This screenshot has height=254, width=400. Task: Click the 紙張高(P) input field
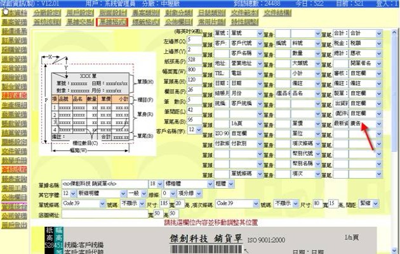194,60
